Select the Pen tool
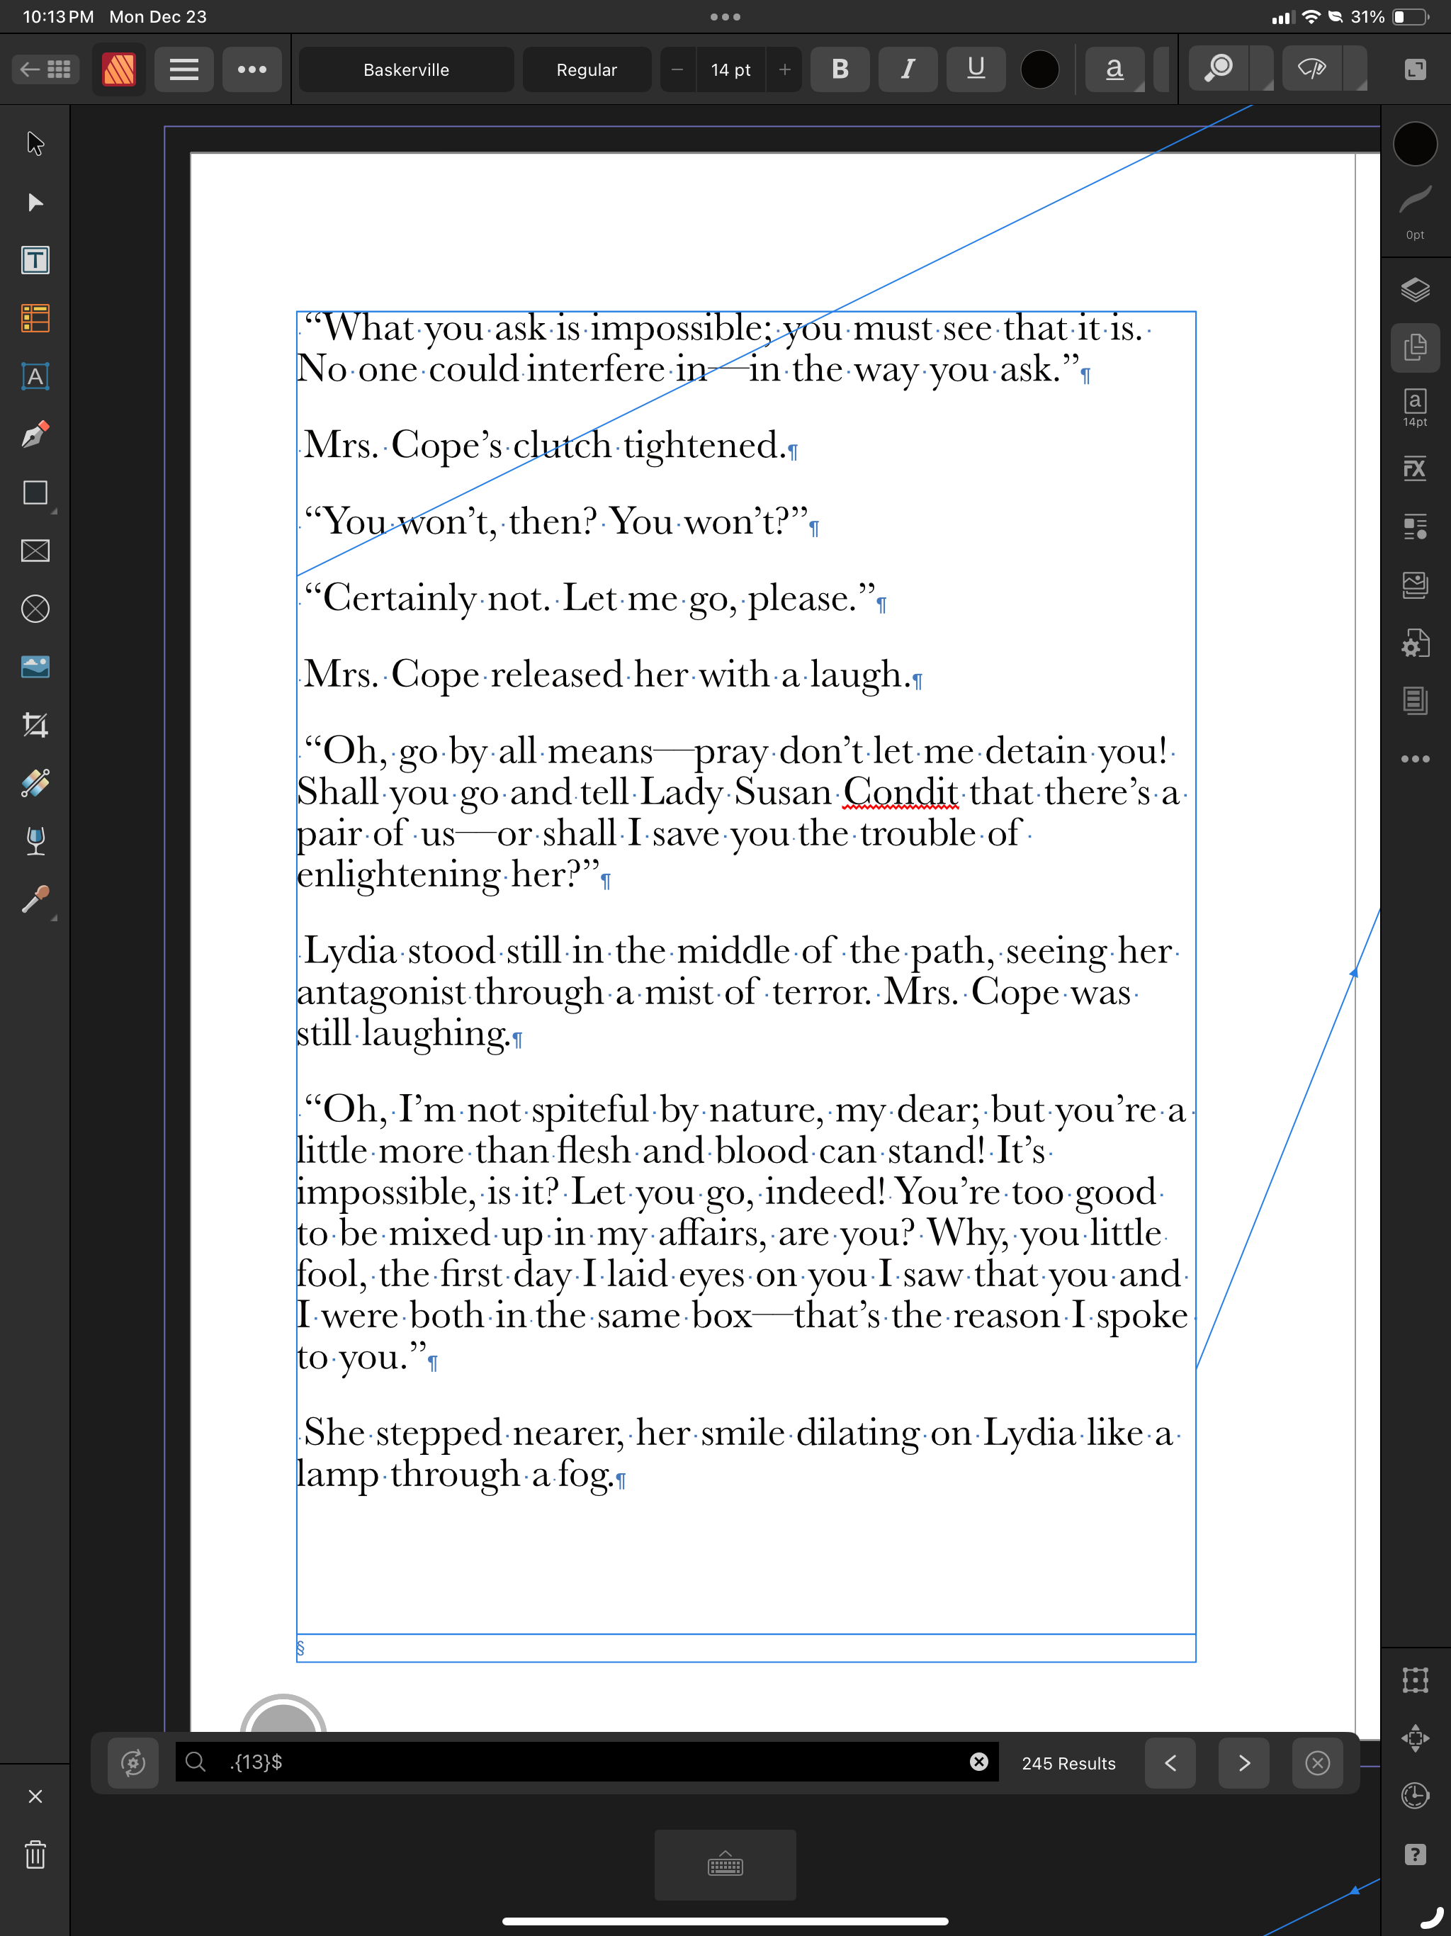 pos(35,435)
